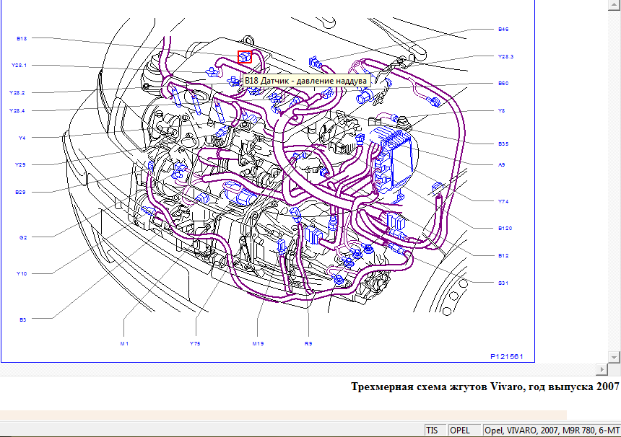621x437 pixels.
Task: Select the Y8 component label
Action: pyautogui.click(x=501, y=111)
